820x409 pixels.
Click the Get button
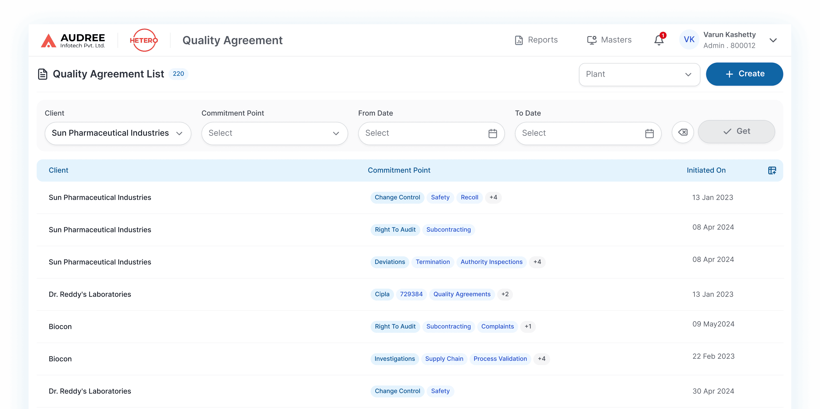click(736, 131)
